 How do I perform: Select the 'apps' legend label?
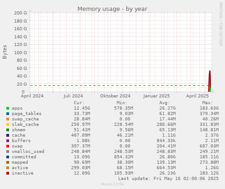(17, 108)
